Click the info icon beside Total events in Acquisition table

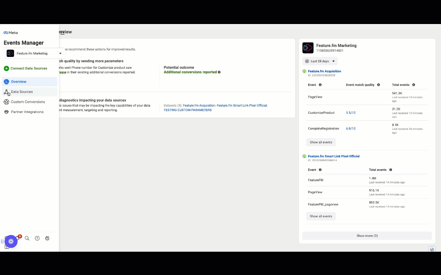tap(413, 85)
